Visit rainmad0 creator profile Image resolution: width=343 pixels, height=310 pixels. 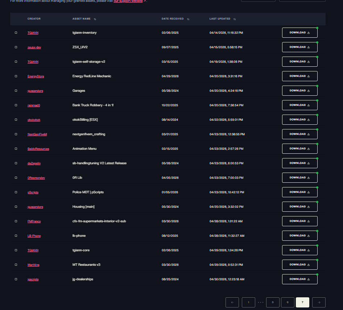pyautogui.click(x=34, y=105)
